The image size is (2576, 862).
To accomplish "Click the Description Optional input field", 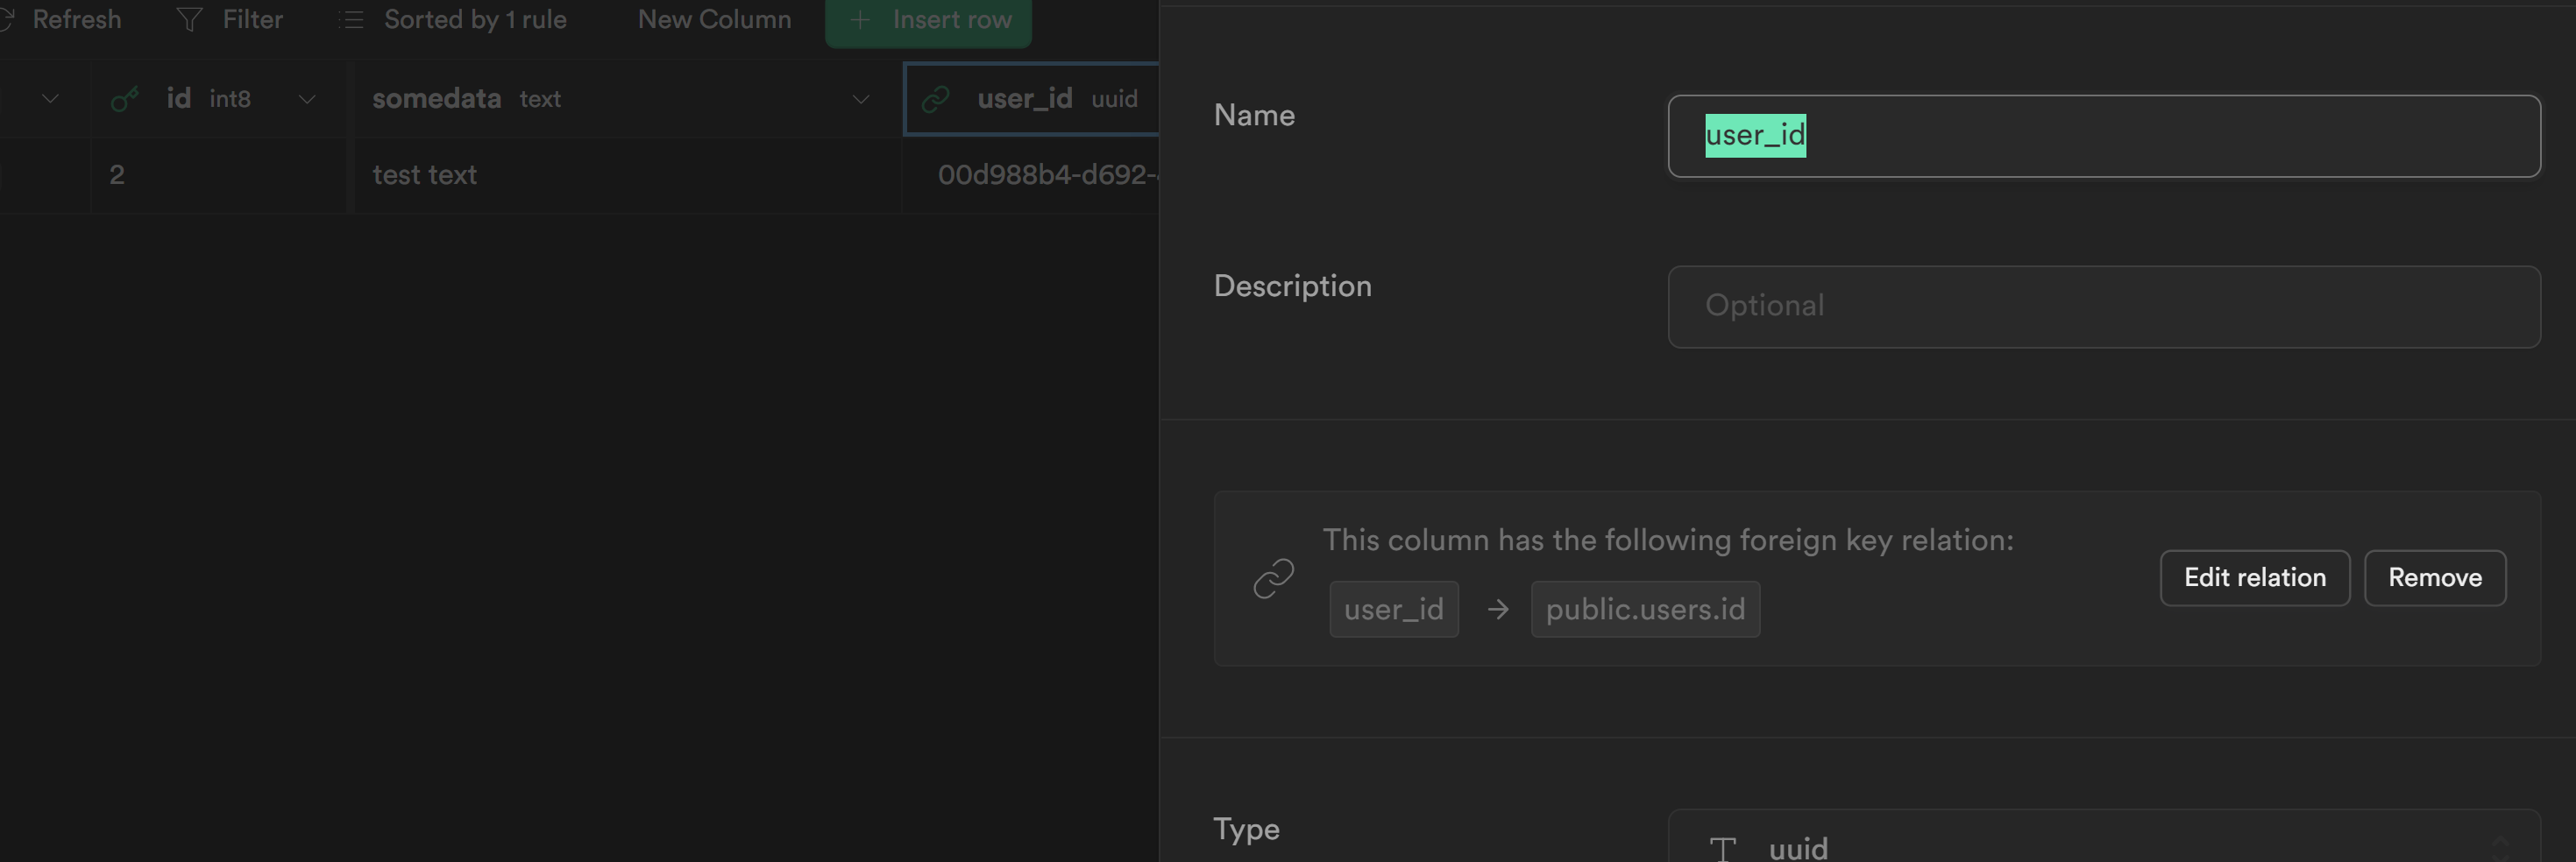I will (x=2104, y=307).
